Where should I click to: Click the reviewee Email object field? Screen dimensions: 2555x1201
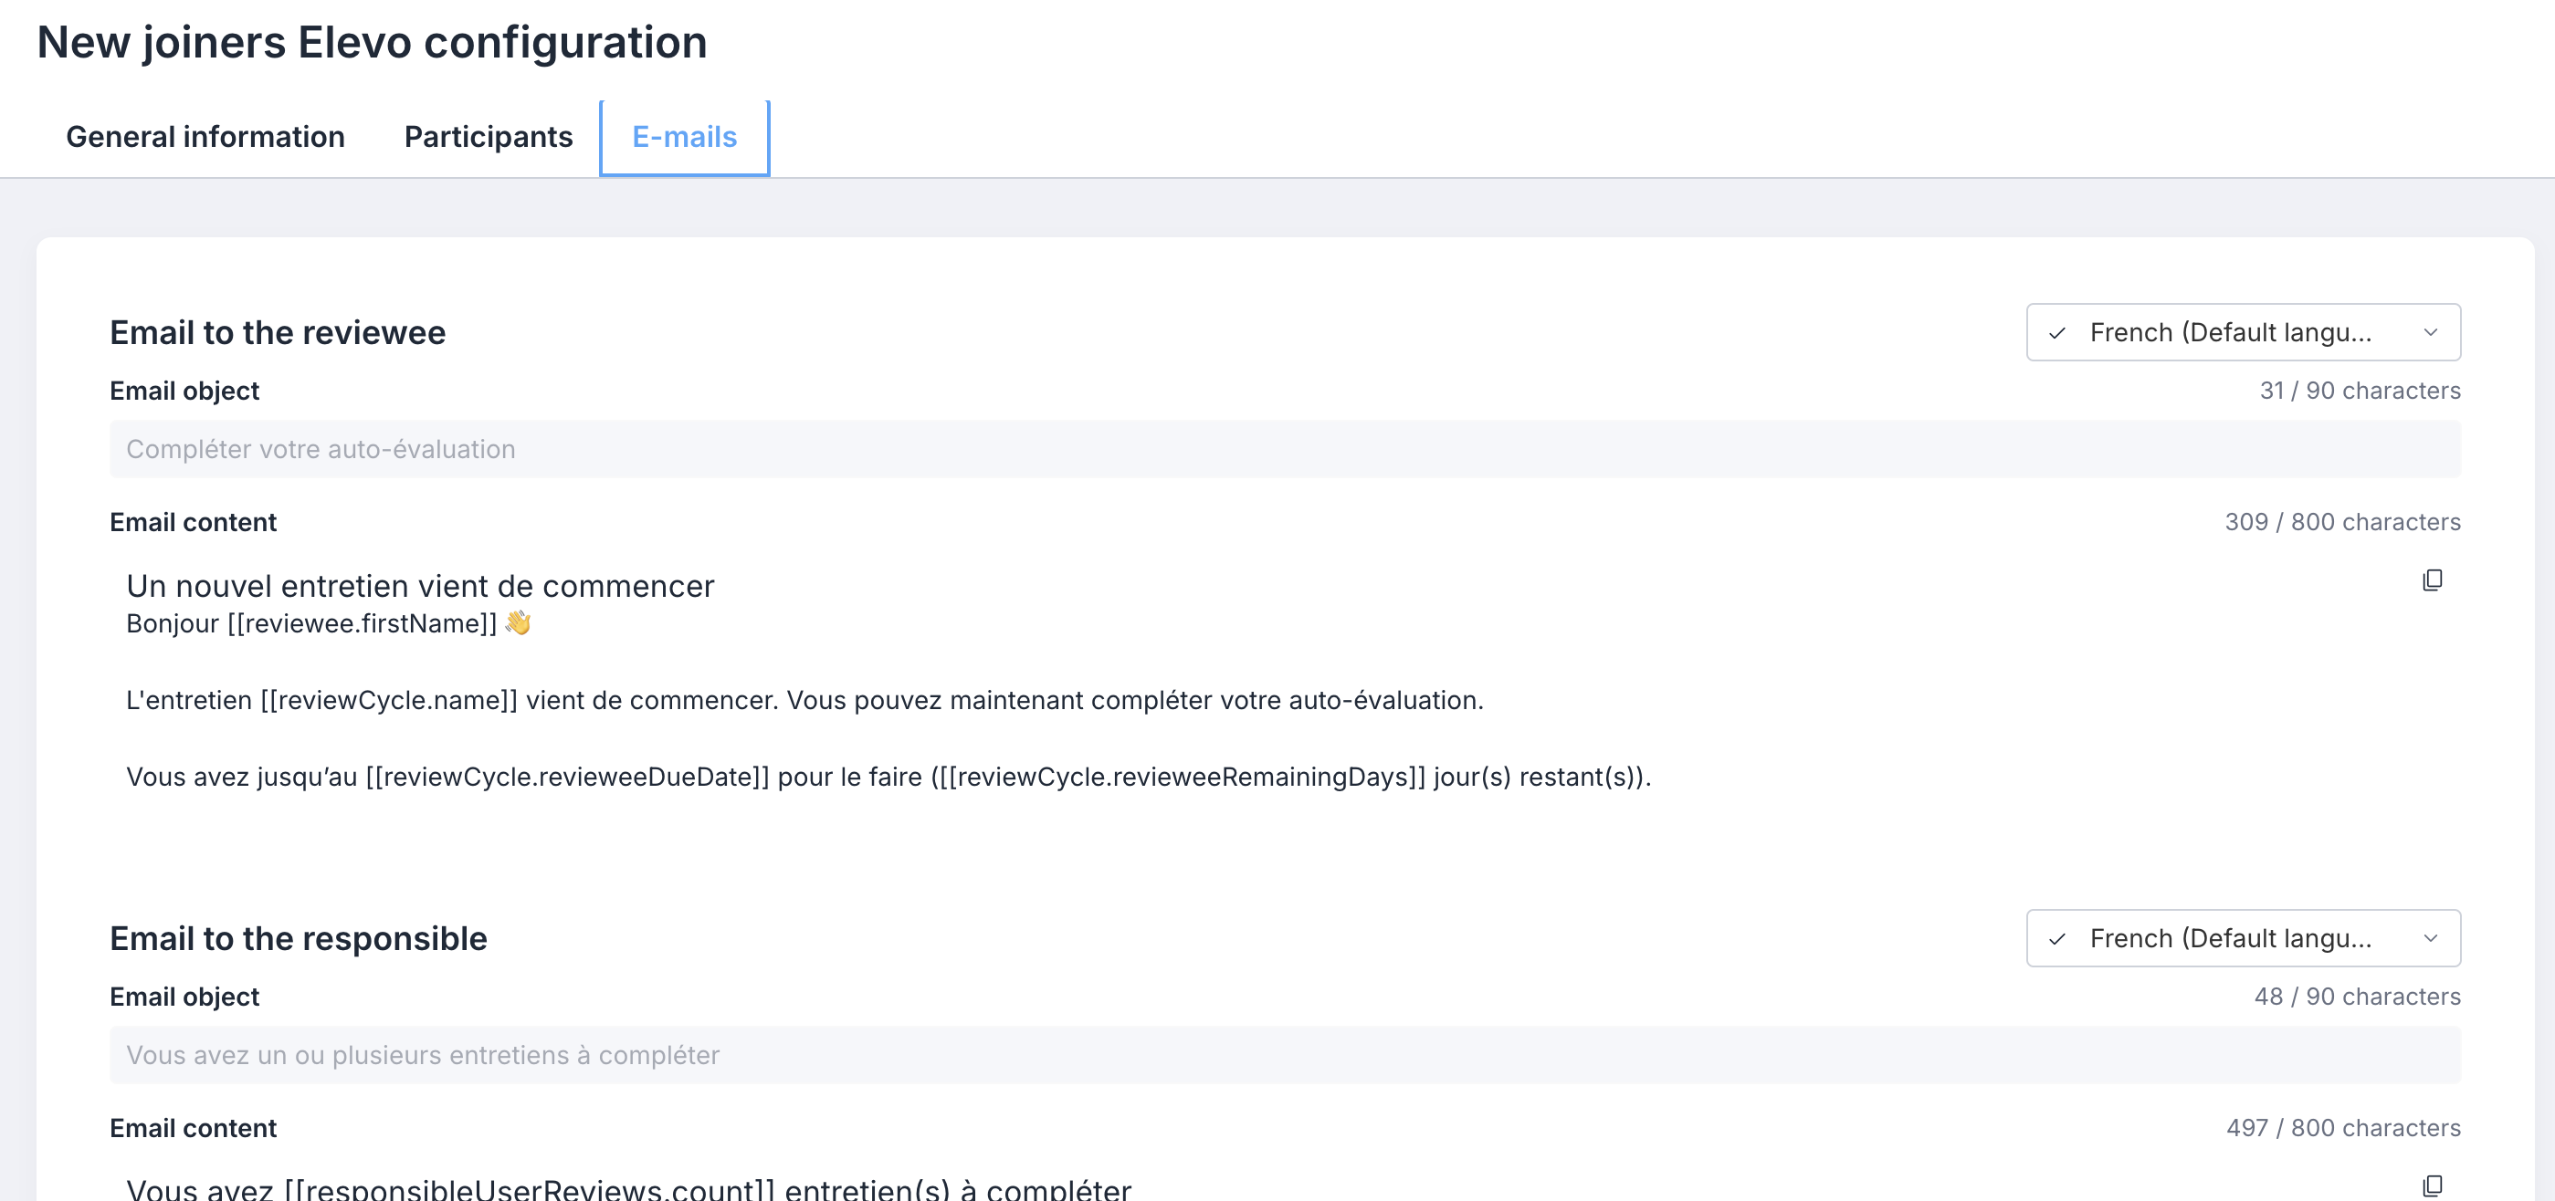click(x=1285, y=449)
